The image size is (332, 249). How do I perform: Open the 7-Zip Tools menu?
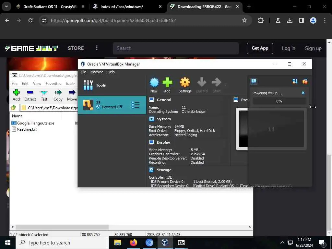click(x=70, y=83)
